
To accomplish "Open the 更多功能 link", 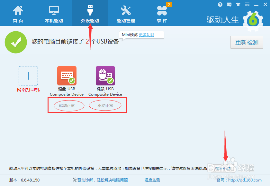I will tap(147, 35).
